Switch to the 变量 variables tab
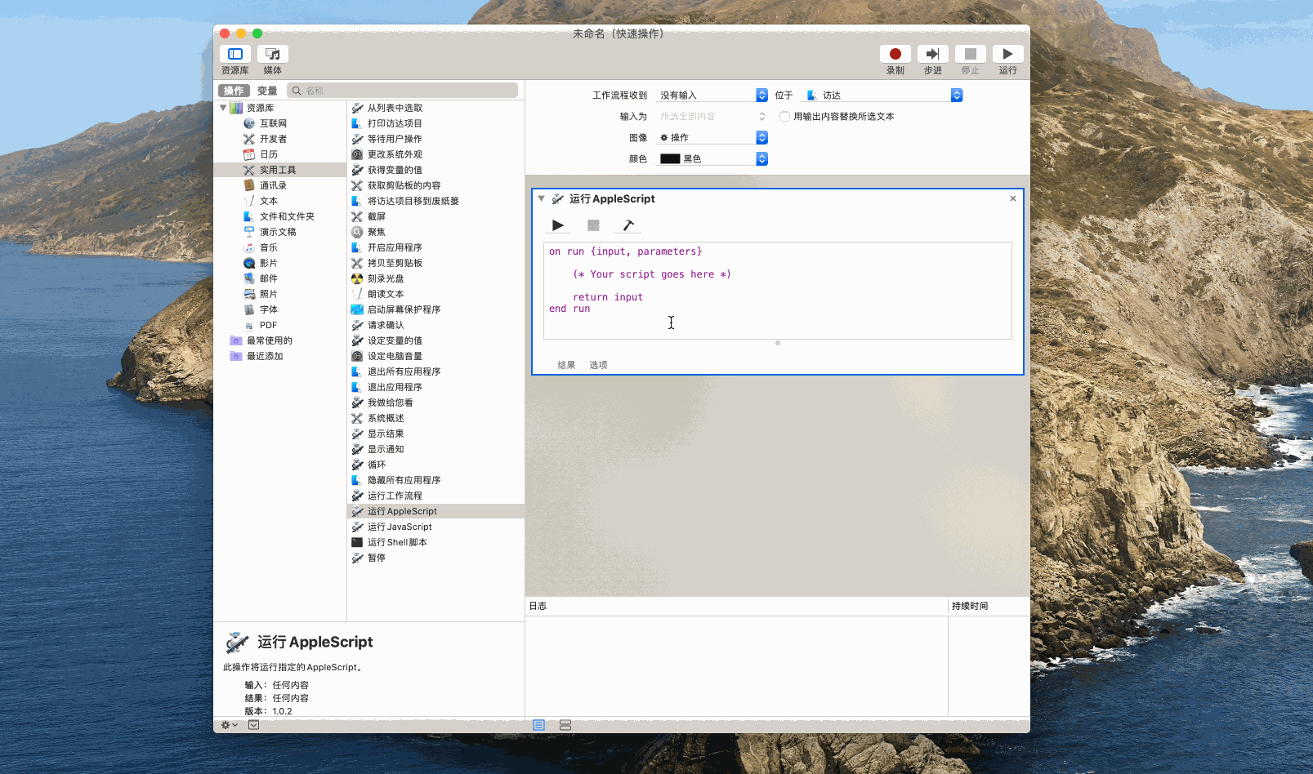Image resolution: width=1313 pixels, height=774 pixels. (x=267, y=91)
